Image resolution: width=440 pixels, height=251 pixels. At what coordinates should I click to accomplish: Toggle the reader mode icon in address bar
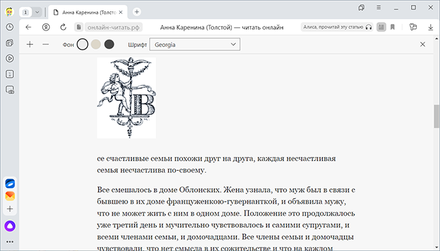(380, 27)
